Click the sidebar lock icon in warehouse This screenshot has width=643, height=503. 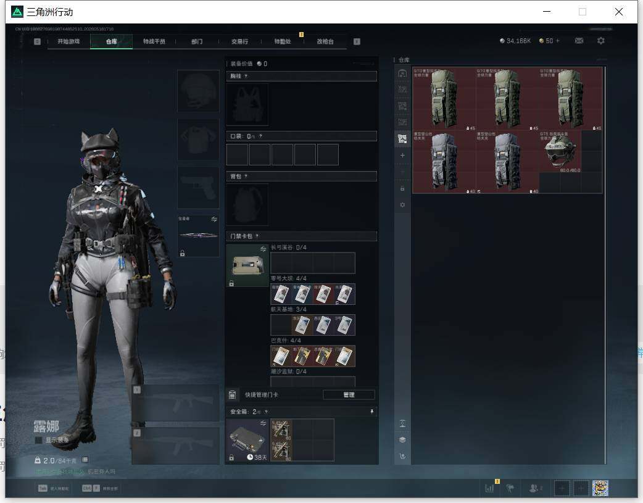point(402,188)
